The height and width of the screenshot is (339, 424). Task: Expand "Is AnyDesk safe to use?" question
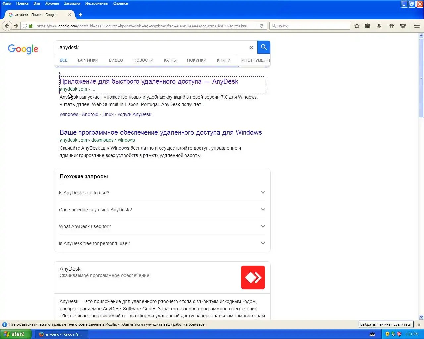162,193
